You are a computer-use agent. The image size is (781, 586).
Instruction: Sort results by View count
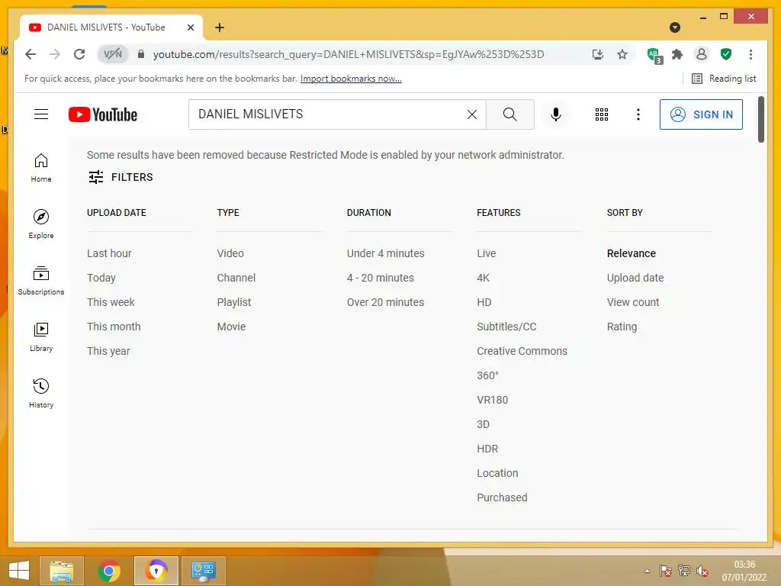pos(632,302)
